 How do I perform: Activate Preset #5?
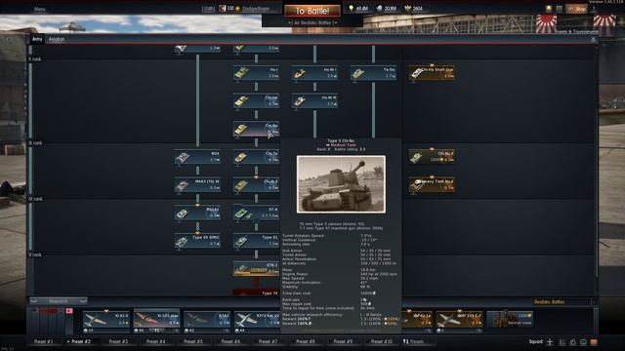[193, 341]
